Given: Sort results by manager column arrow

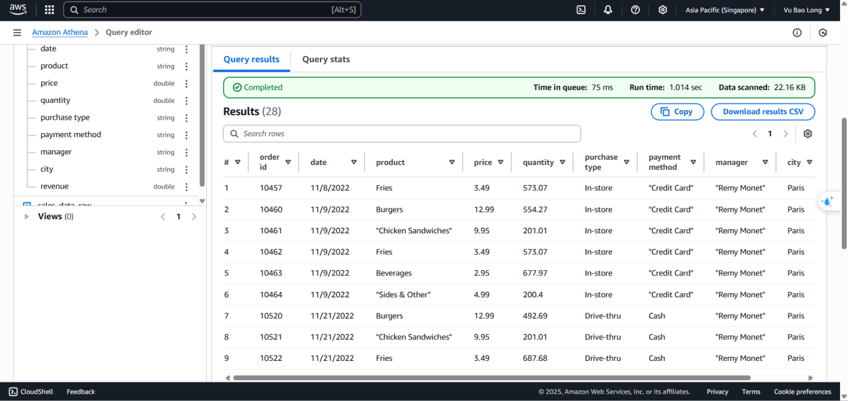Looking at the screenshot, I should [764, 162].
